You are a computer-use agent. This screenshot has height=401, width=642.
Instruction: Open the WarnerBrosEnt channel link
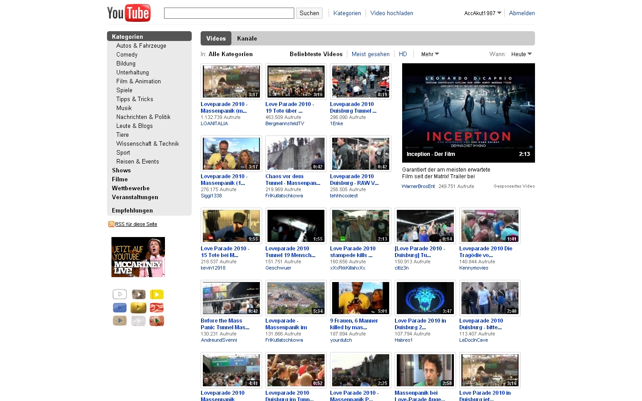(418, 186)
